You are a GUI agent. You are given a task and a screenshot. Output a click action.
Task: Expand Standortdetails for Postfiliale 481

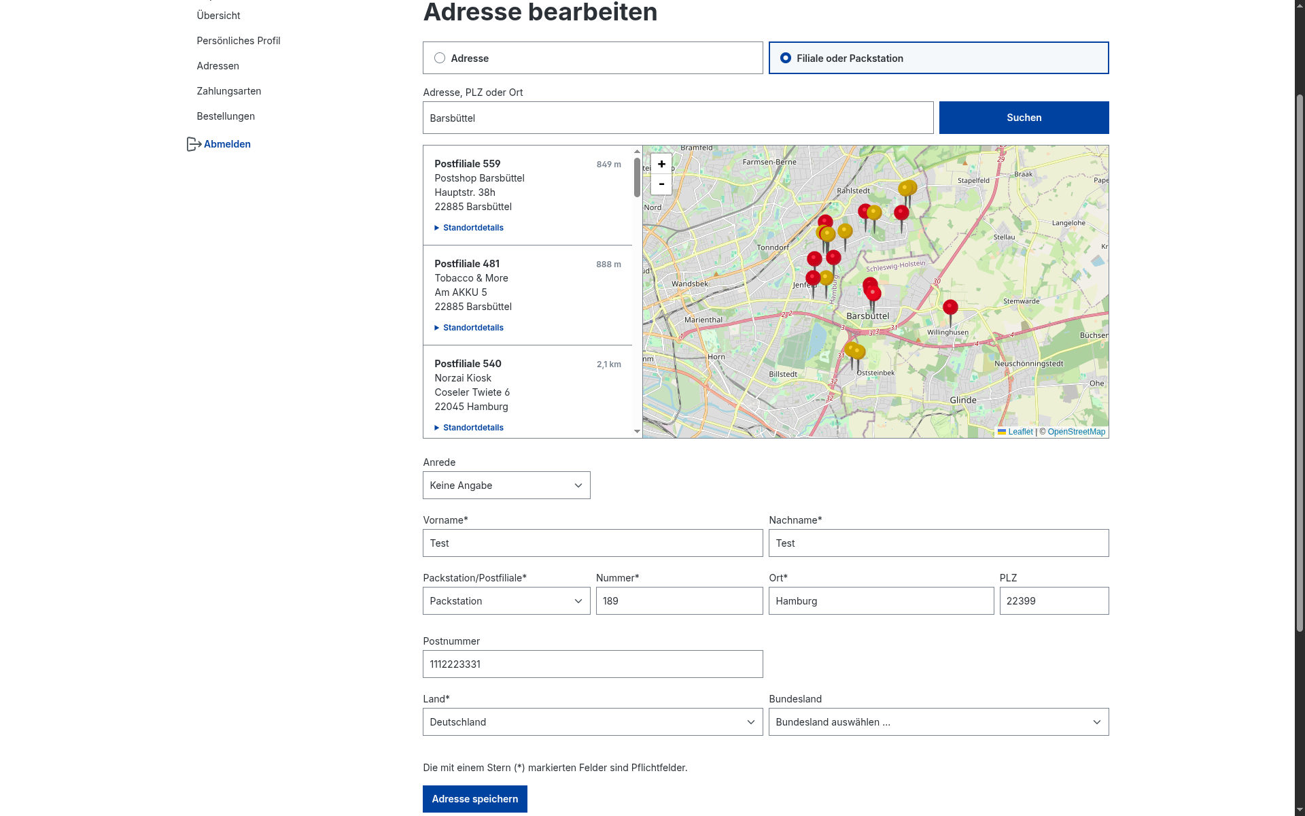(x=469, y=328)
